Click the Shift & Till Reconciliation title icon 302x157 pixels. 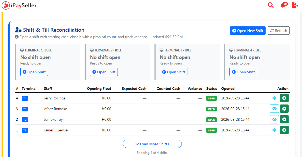pos(18,30)
